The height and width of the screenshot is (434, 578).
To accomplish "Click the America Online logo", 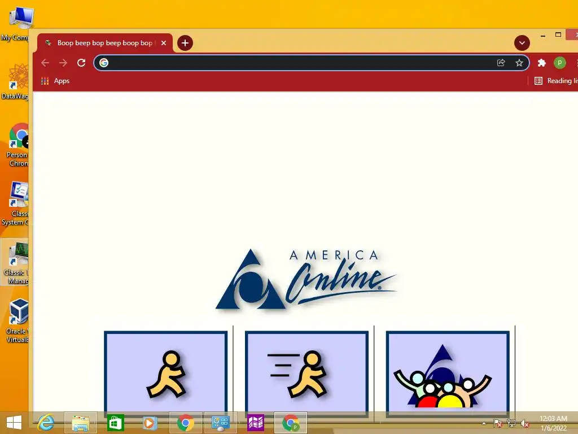I will [x=306, y=279].
